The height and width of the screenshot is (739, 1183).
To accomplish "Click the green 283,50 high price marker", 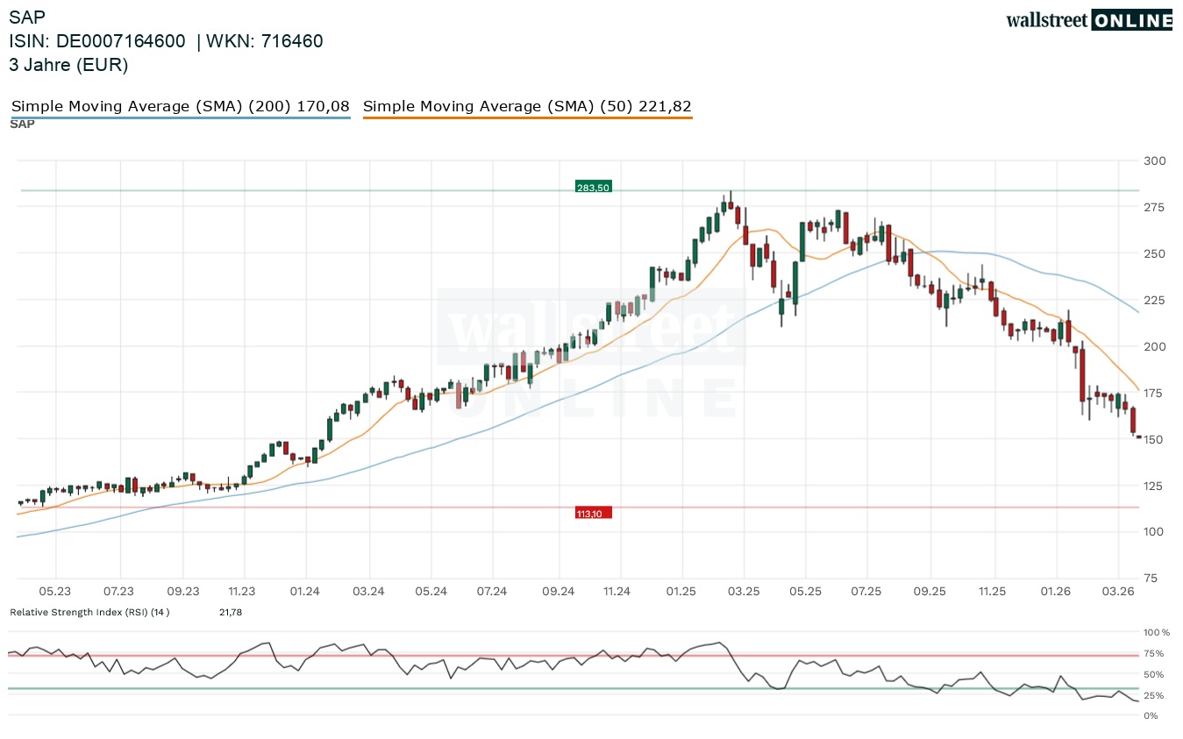I will (593, 187).
